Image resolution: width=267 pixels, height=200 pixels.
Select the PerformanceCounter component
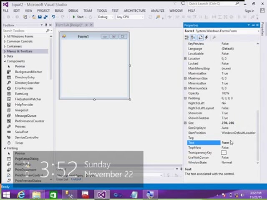(30, 121)
